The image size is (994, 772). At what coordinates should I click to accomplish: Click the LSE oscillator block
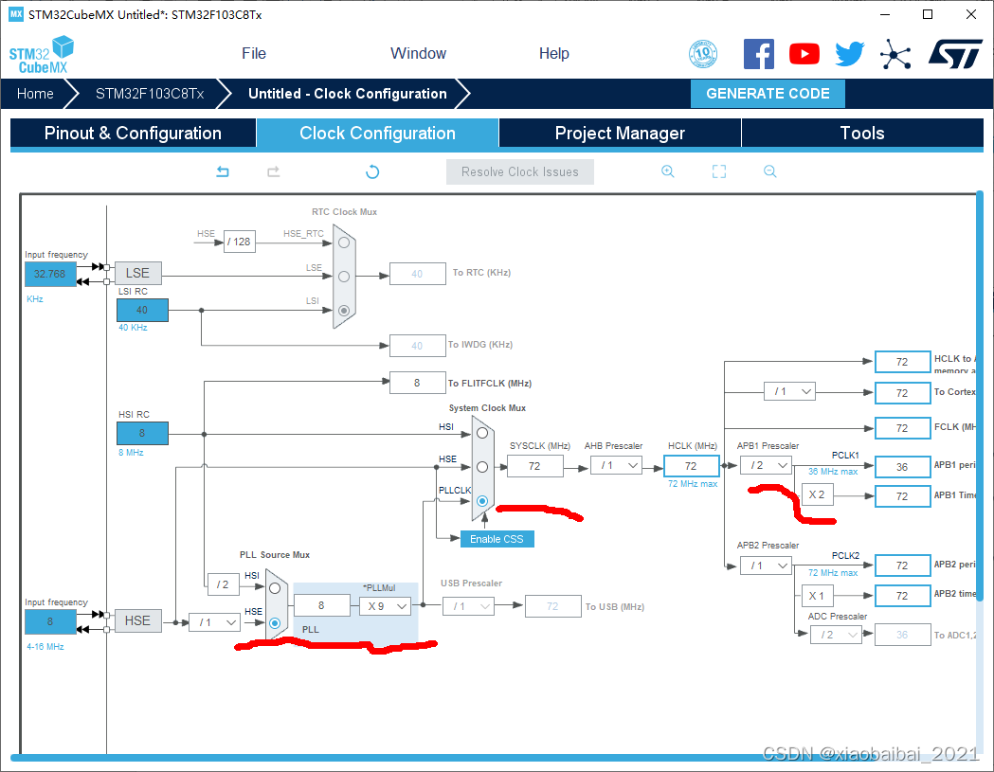point(137,273)
